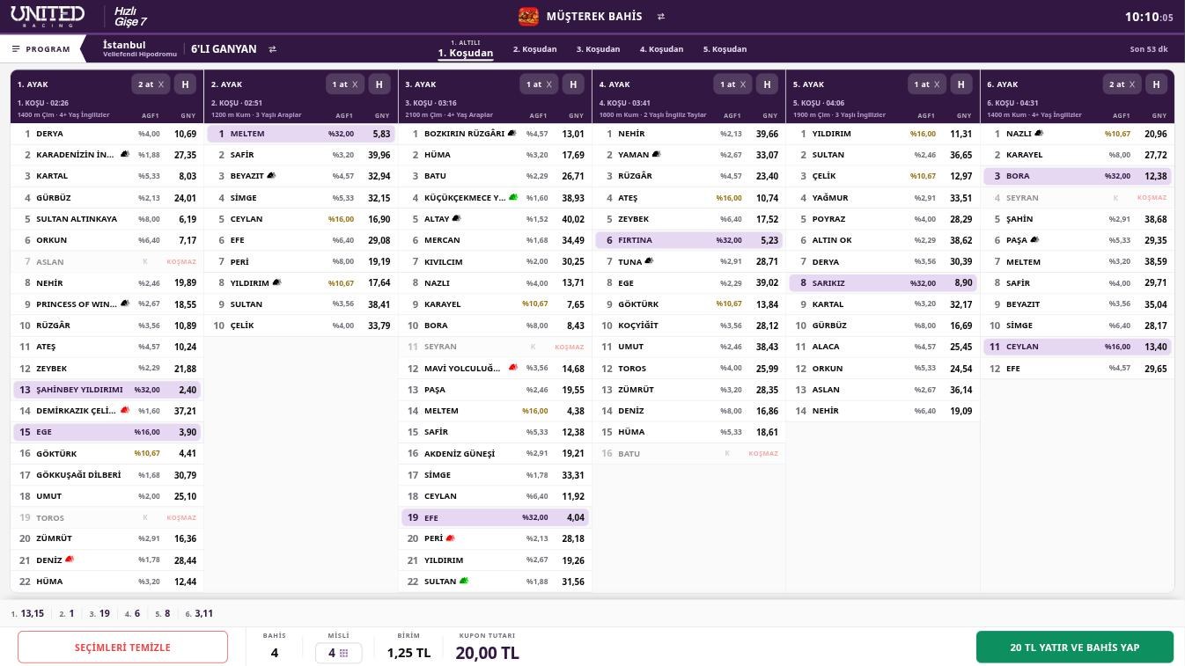Viewport: 1185px width, 666px height.
Task: Swap bet type using arrows next to 6'lı Ganyan
Action: 272,49
